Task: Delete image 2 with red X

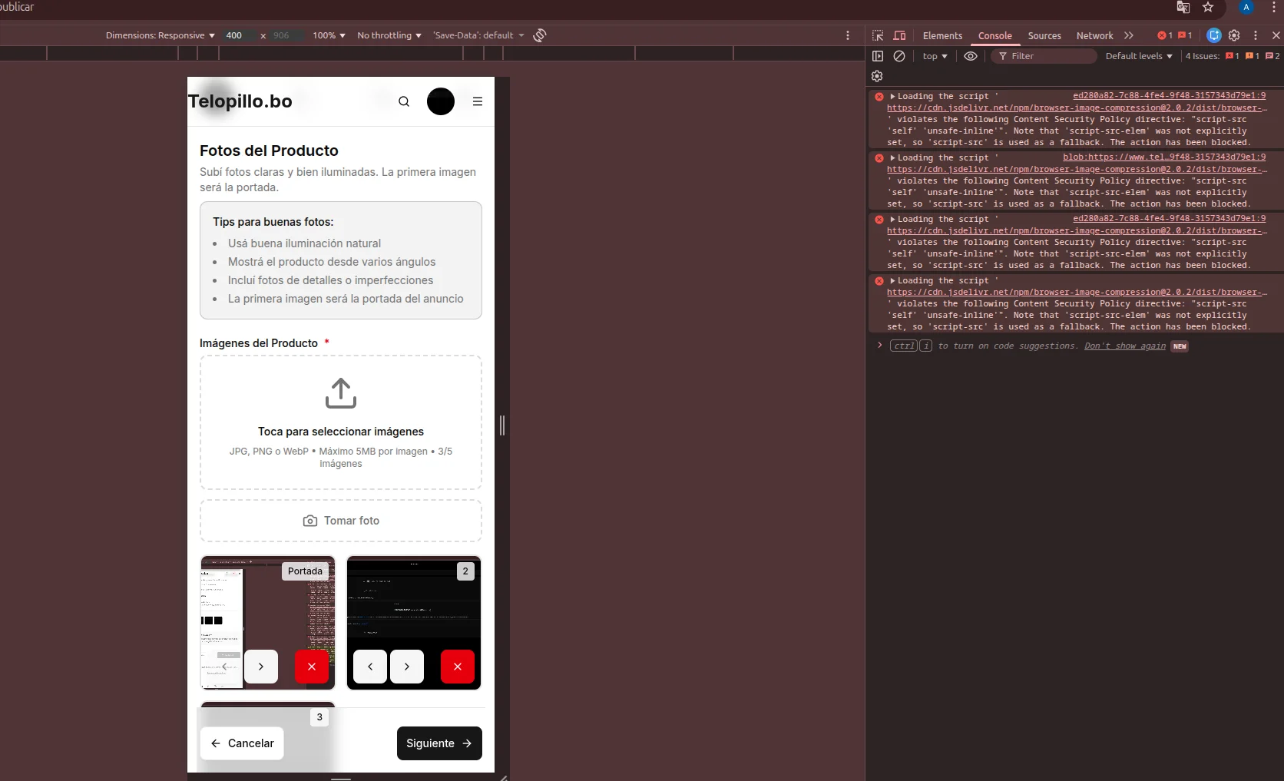Action: click(458, 667)
